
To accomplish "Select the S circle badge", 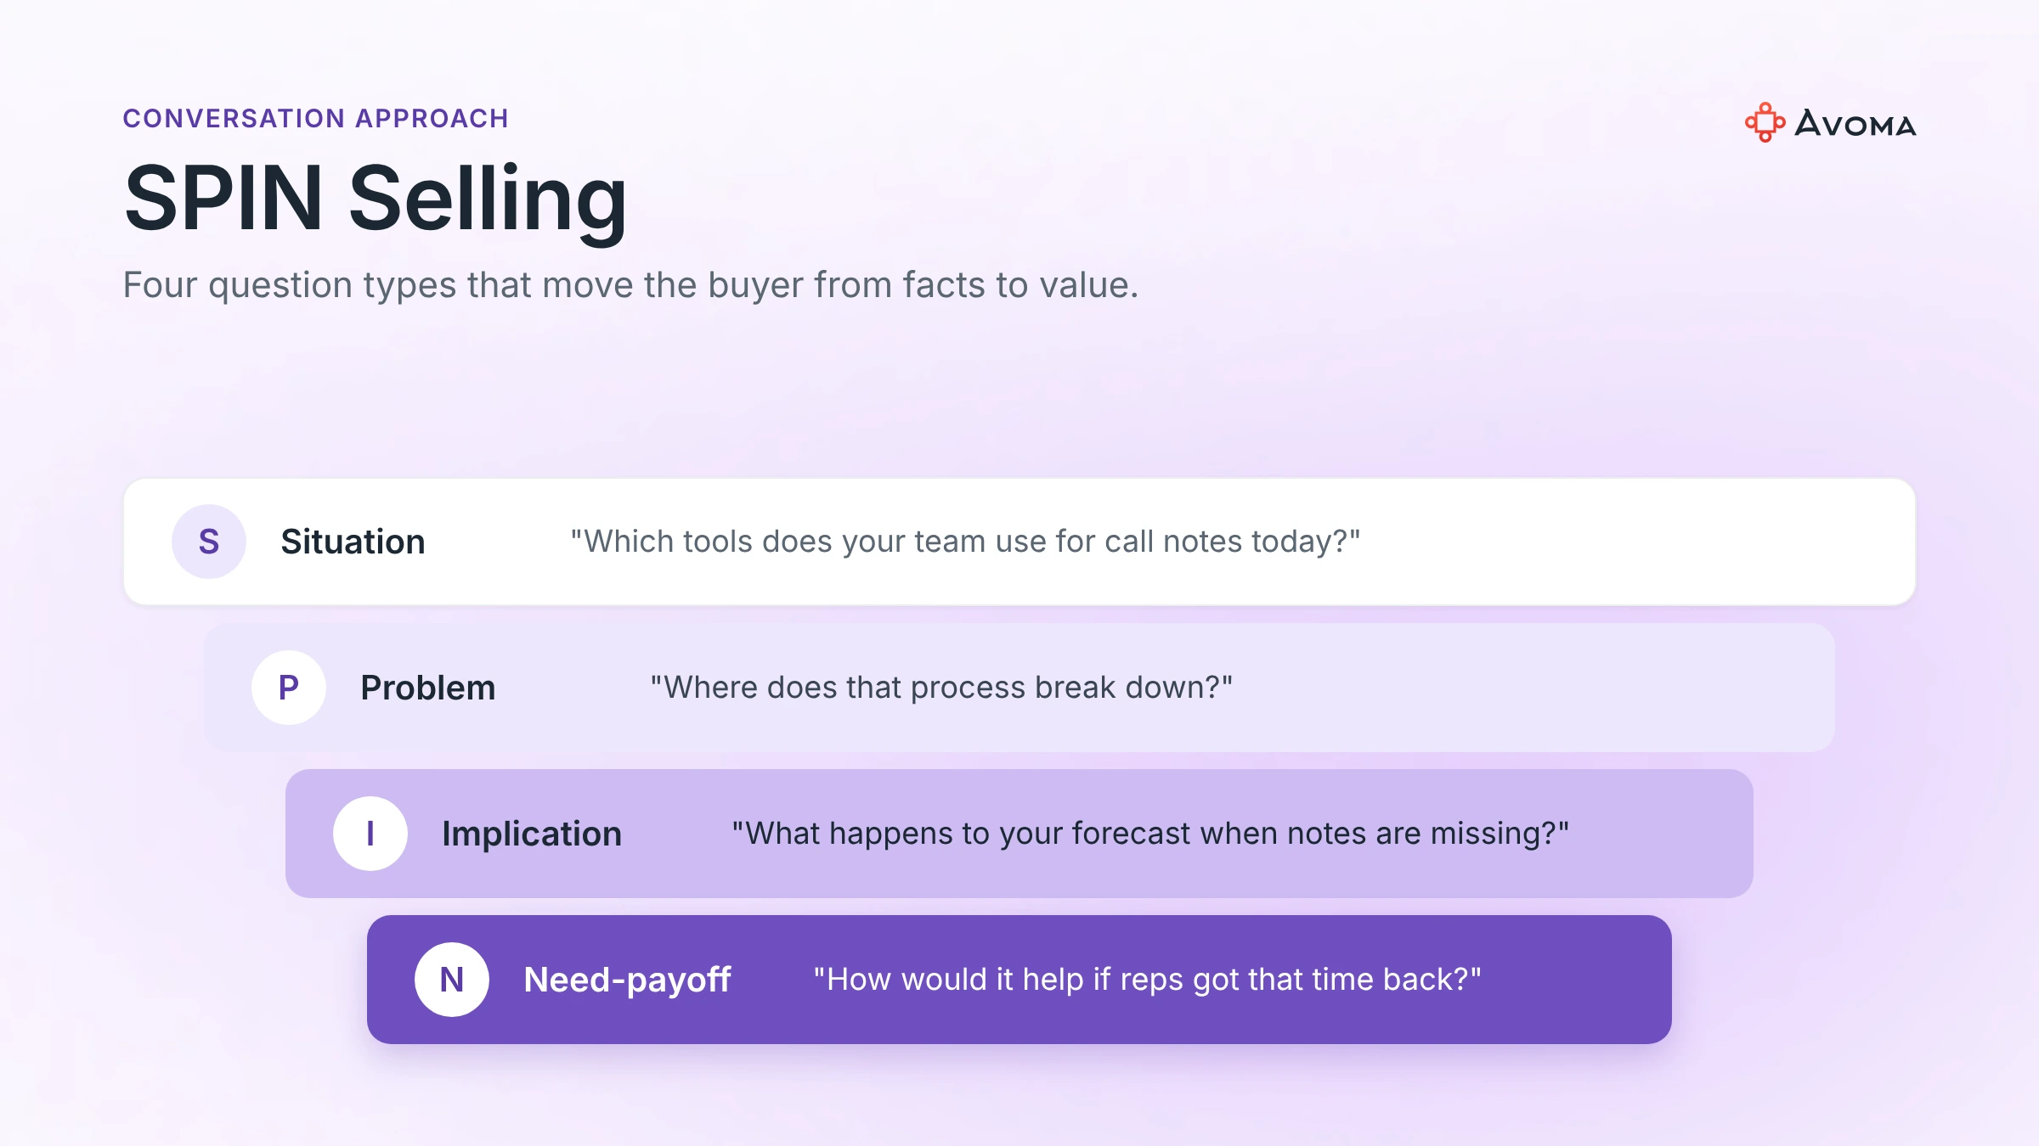I will [x=209, y=542].
